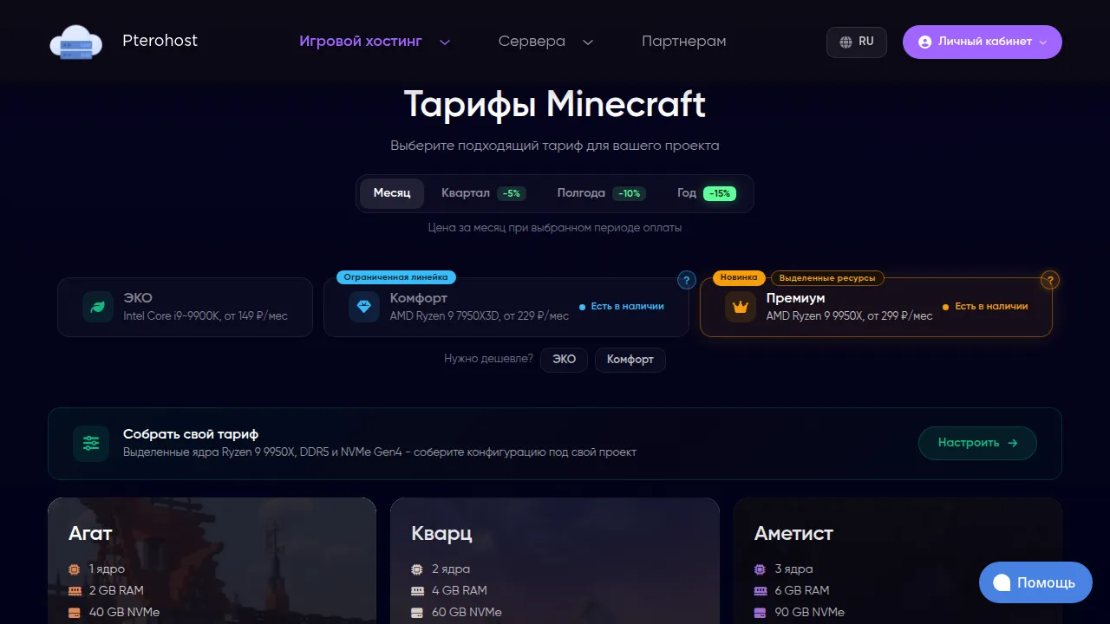Viewport: 1110px width, 624px height.
Task: Click the RAM icon next to 6 GB RAM
Action: pos(761,591)
